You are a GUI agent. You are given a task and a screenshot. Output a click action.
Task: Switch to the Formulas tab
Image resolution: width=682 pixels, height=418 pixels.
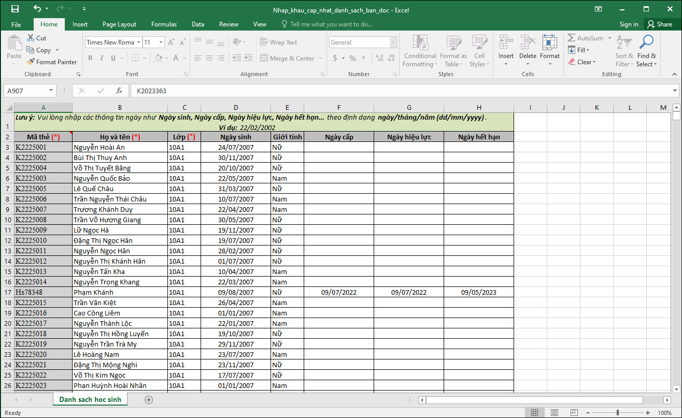[164, 24]
